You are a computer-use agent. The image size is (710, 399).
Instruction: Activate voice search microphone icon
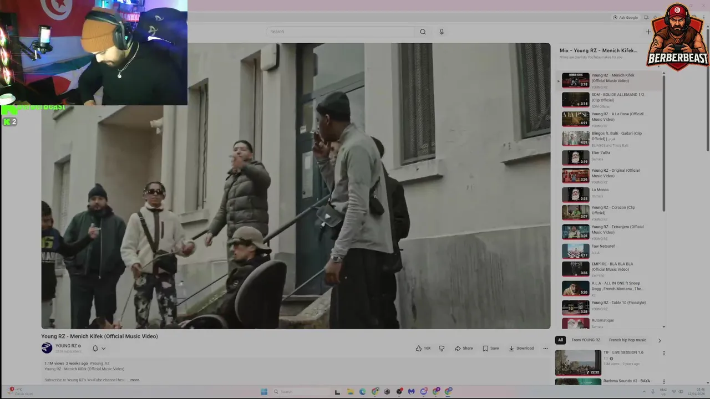tap(442, 32)
